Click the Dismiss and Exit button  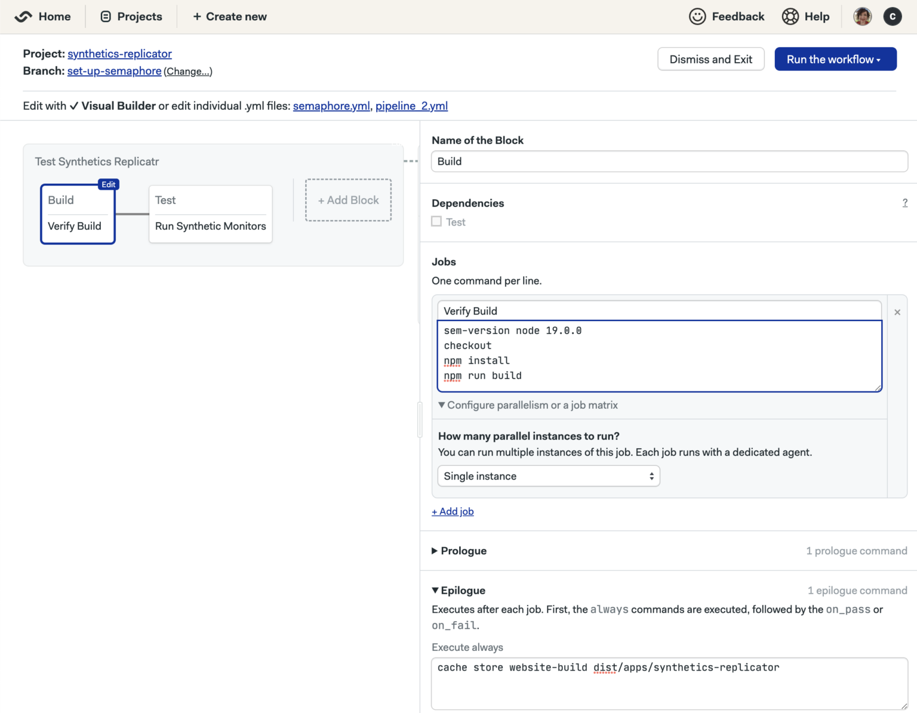tap(711, 59)
